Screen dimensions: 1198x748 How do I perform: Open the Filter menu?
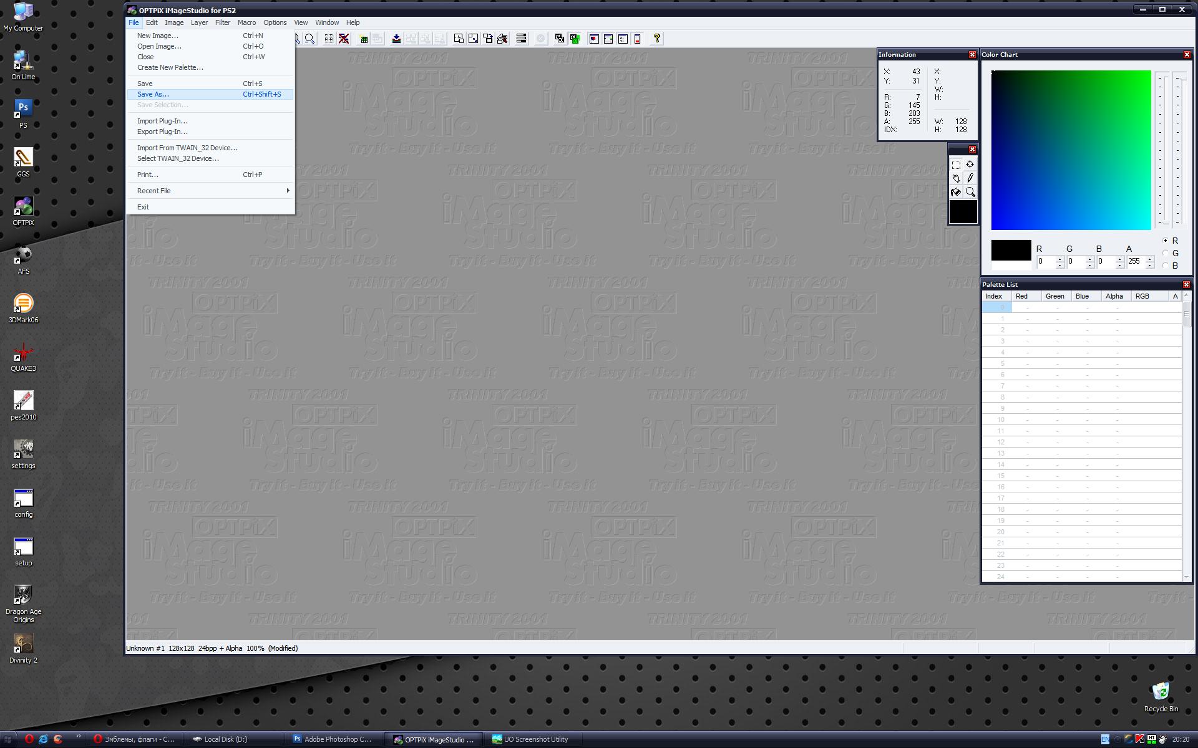223,22
